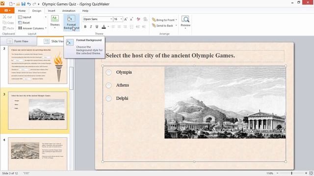314x176 pixels.
Task: Toggle bold formatting
Action: [85, 26]
